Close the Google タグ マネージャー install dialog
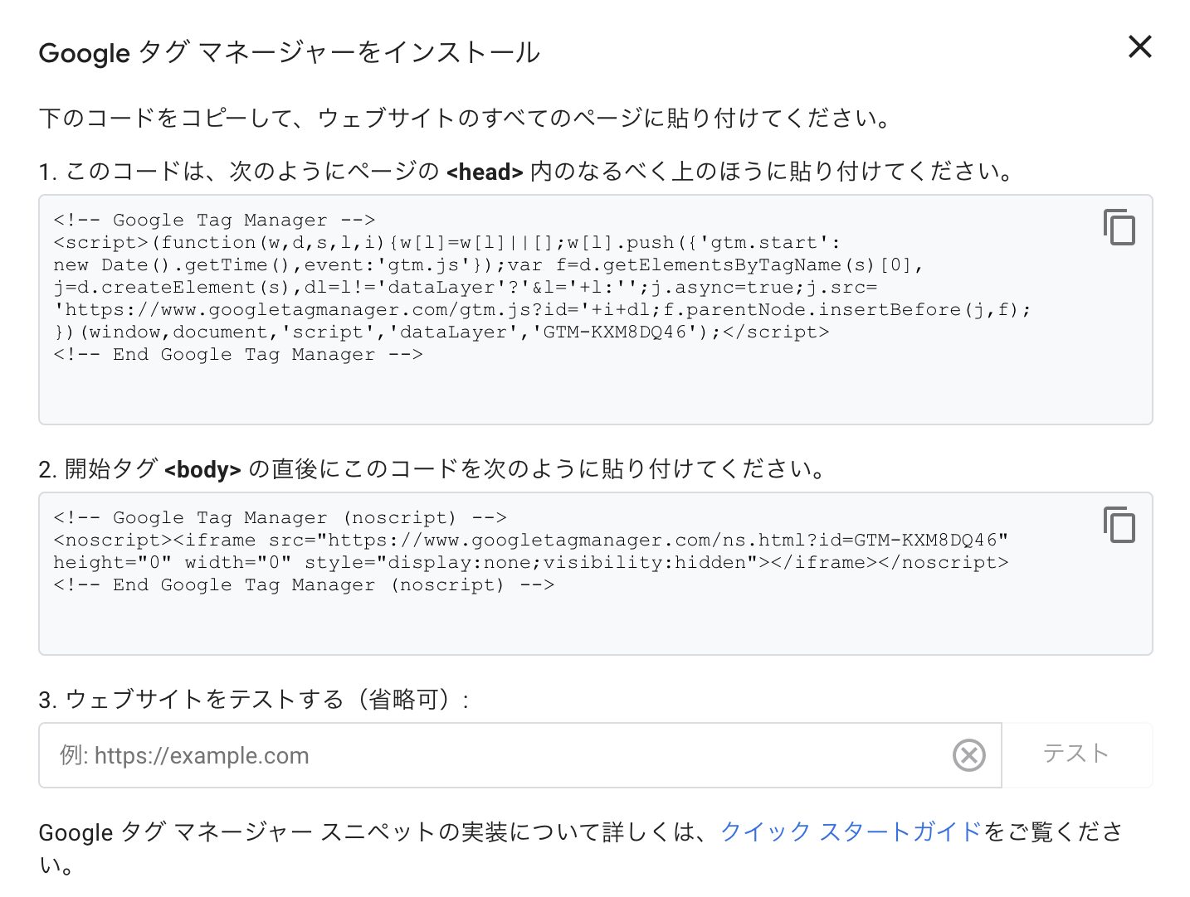Image resolution: width=1190 pixels, height=897 pixels. (x=1139, y=47)
